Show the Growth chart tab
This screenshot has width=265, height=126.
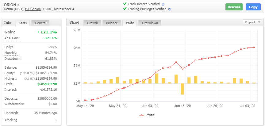click(x=92, y=23)
